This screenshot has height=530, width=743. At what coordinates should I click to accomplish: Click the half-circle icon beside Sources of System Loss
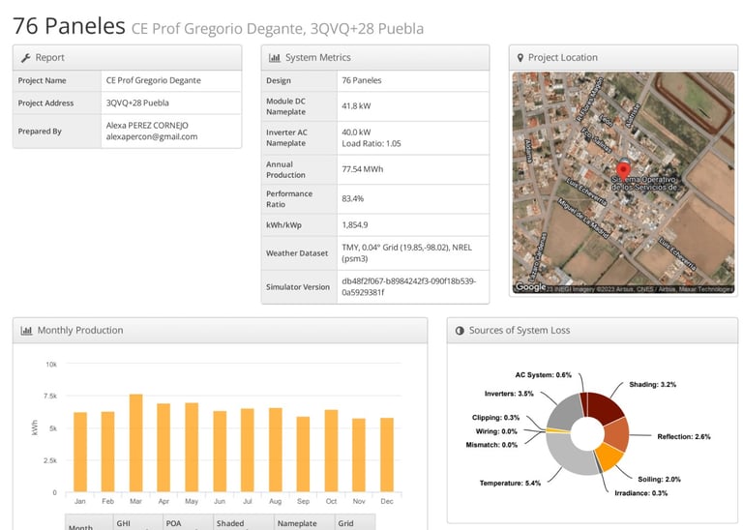pyautogui.click(x=460, y=331)
